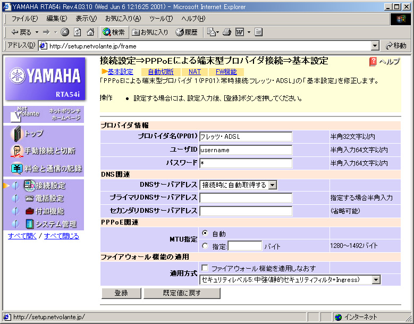Click the プライマリDNSサーバアドレス input field
The image size is (414, 324).
pos(246,198)
